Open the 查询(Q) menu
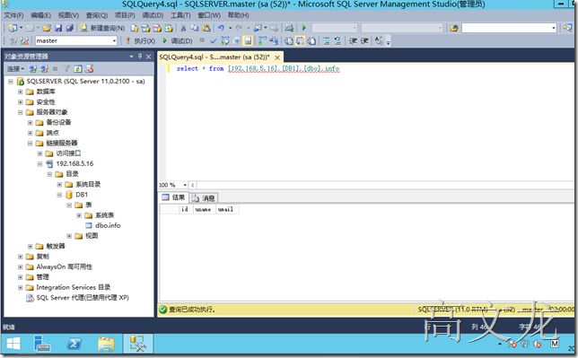 click(x=97, y=15)
